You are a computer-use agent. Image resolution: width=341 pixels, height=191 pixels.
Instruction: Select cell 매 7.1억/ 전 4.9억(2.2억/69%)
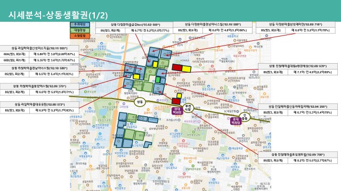(x=313, y=72)
